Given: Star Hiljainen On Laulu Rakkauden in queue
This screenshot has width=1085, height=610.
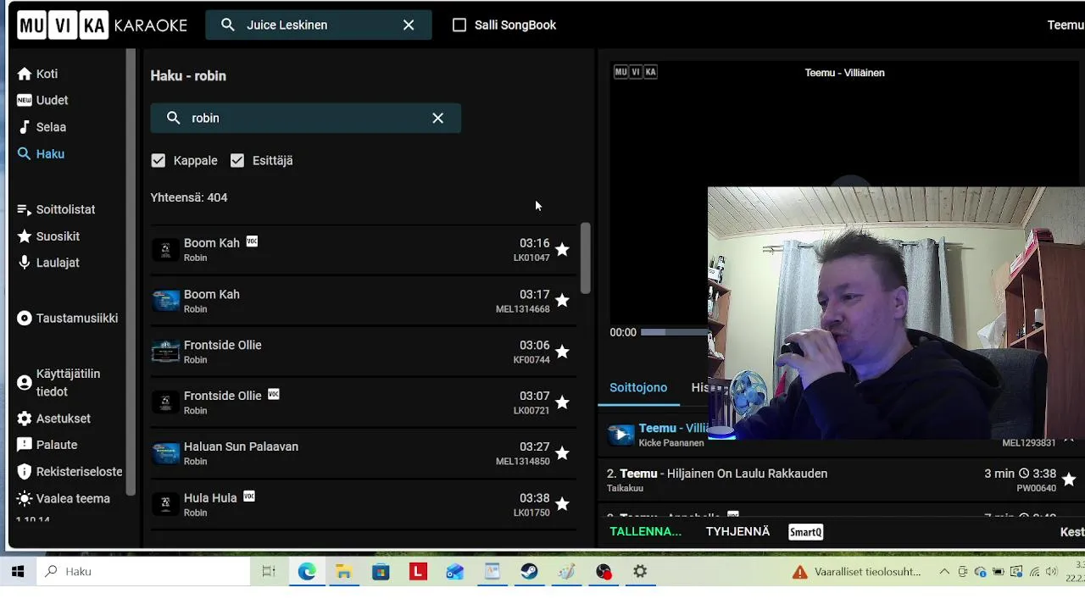Looking at the screenshot, I should tap(1069, 480).
